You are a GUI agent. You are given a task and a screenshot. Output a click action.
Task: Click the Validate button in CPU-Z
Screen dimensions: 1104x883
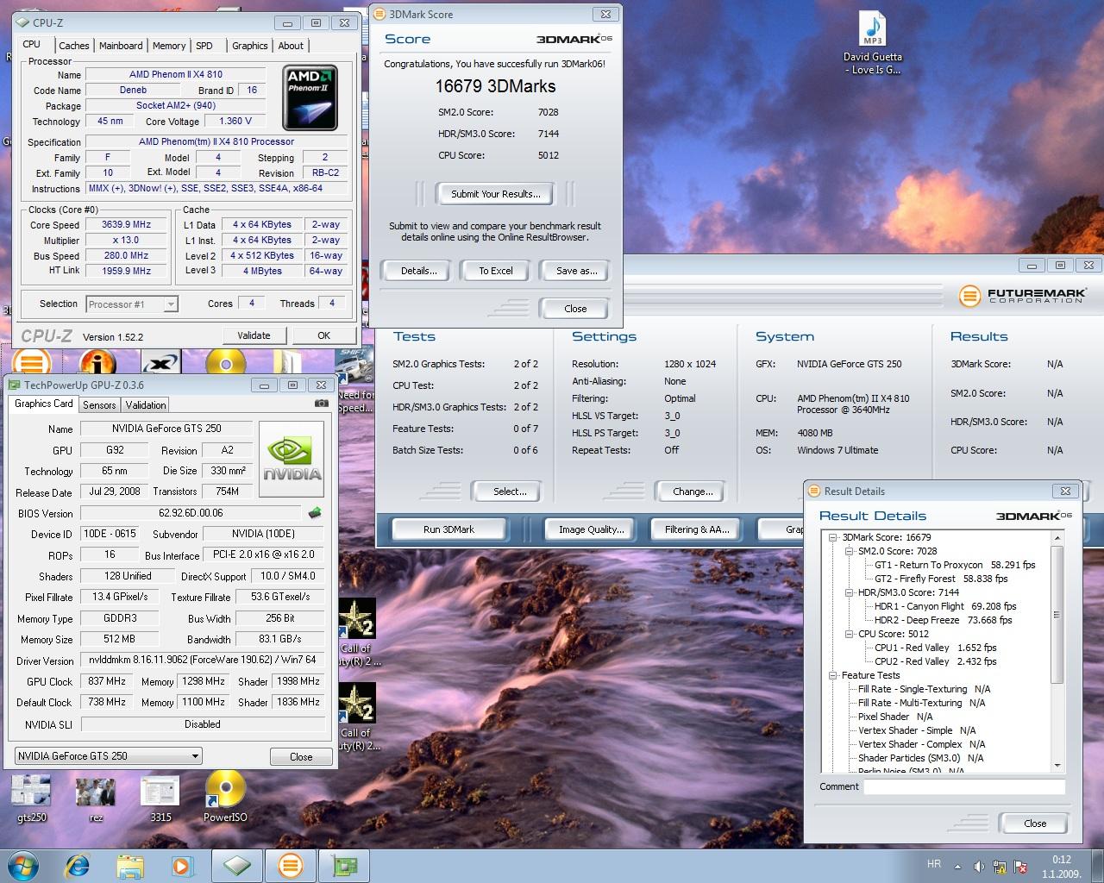254,335
